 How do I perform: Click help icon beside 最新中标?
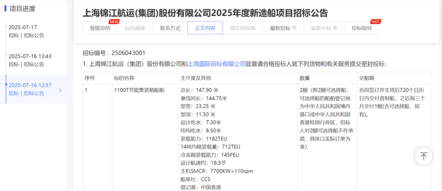335,28
